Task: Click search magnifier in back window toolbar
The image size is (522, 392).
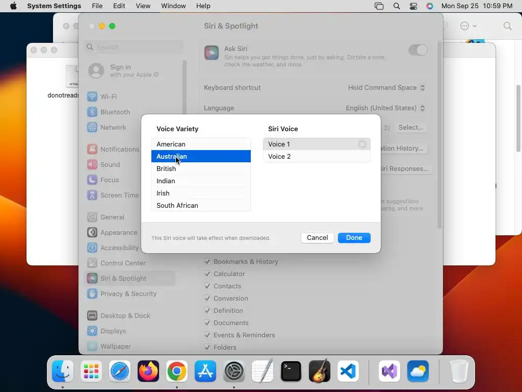Action: coord(507,26)
